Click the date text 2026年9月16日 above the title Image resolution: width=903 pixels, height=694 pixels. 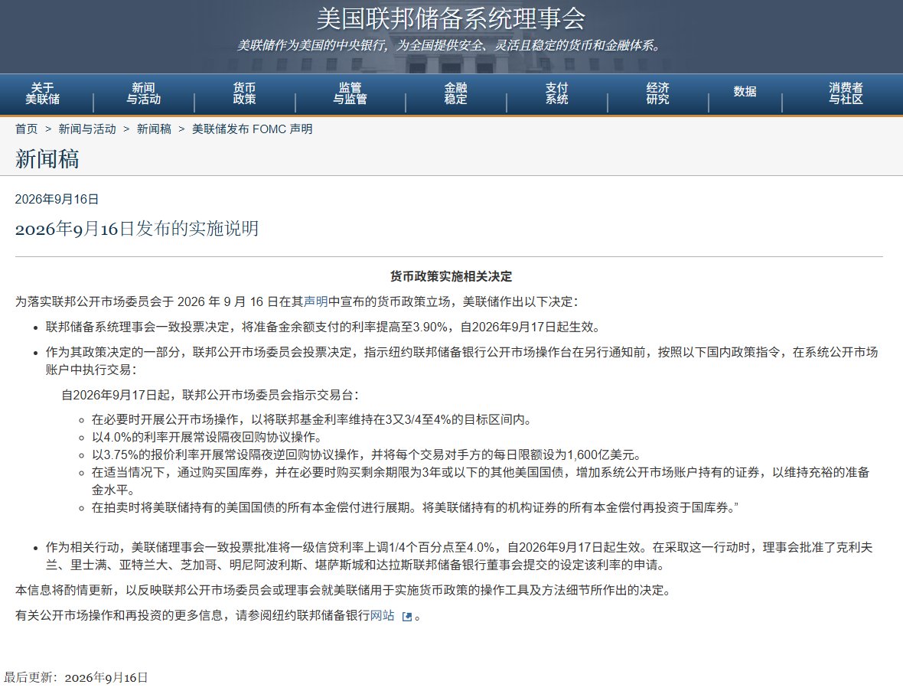(57, 199)
